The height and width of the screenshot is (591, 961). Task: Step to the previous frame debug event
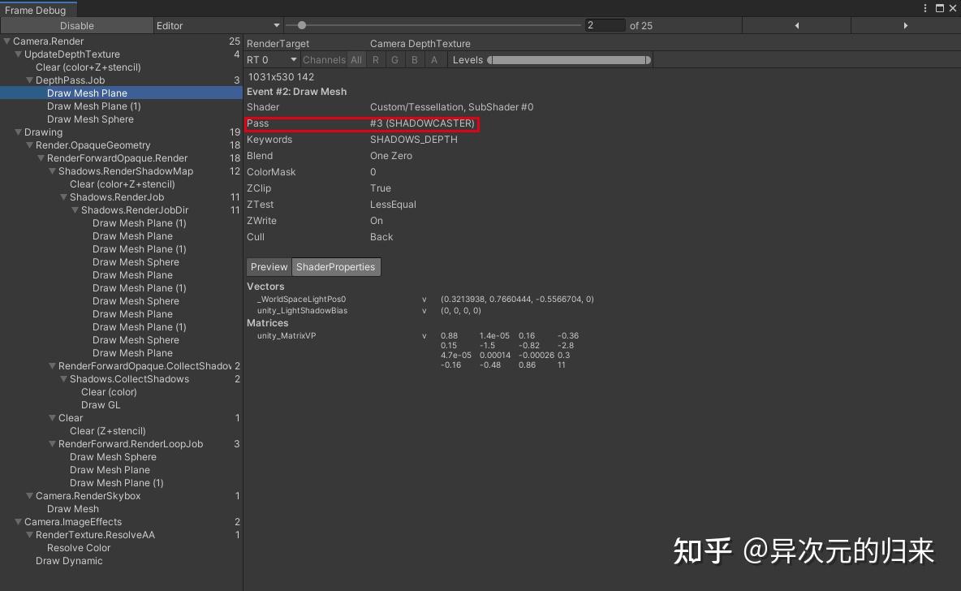(x=795, y=25)
